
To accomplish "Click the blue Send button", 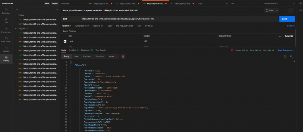I will [285, 19].
